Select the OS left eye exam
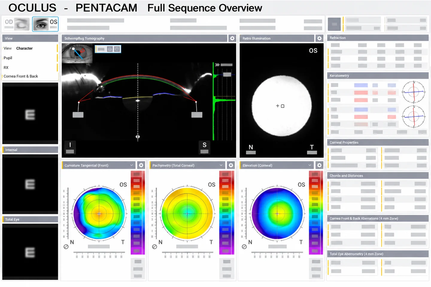431x287 pixels. [x=45, y=24]
